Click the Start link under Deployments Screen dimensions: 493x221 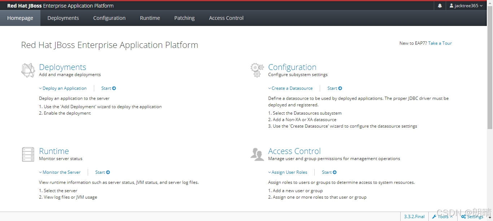point(109,88)
